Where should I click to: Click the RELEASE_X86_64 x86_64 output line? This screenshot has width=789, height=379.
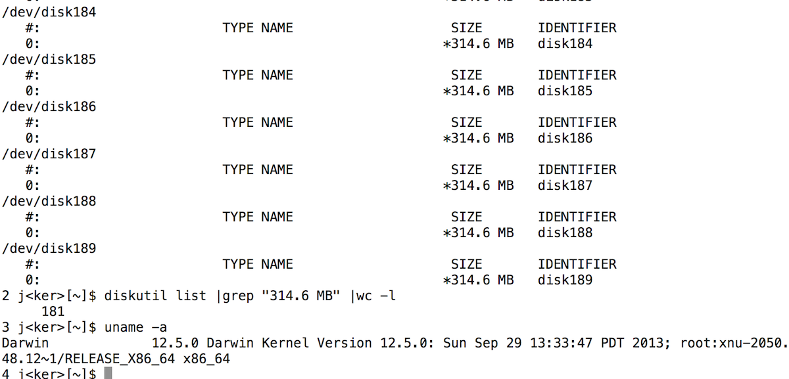(x=116, y=359)
